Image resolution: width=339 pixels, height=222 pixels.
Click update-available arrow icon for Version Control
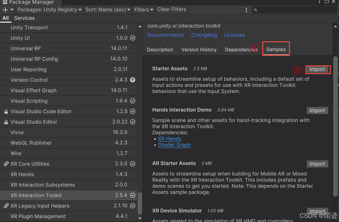(133, 80)
